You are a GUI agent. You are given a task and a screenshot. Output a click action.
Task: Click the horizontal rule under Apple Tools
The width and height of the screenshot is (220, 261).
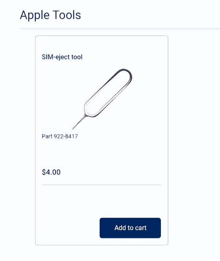click(110, 29)
